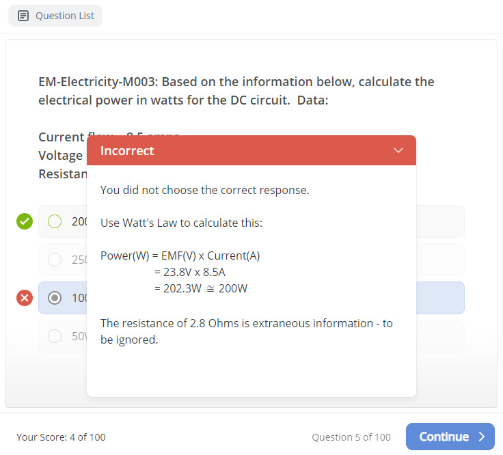Click the Watt's Law explanation text

181,223
